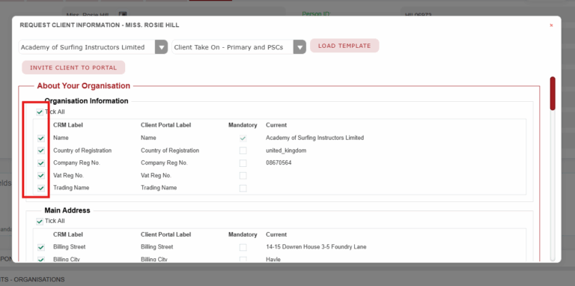Untick Company Reg No. row checkbox

point(41,163)
